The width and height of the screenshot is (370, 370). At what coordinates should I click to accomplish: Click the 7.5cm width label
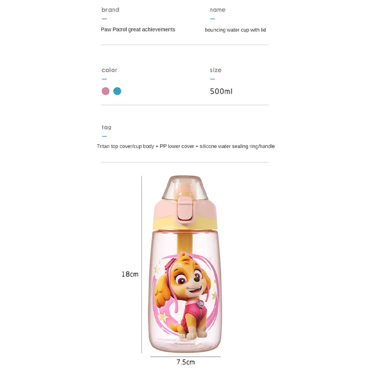185,363
